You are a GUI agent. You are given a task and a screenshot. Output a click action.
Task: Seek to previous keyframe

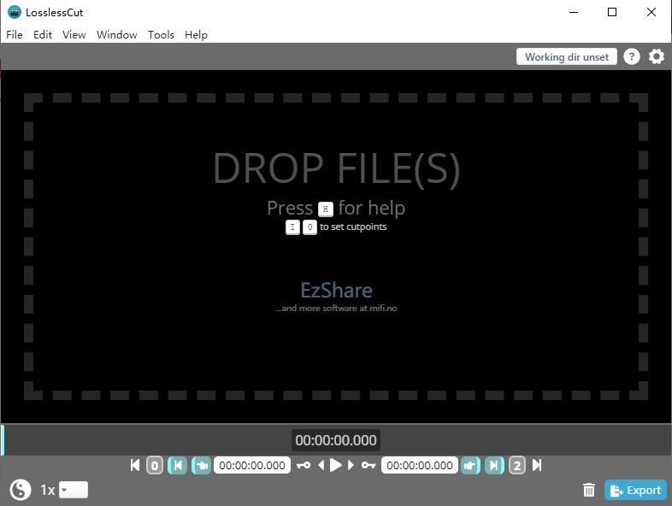[304, 465]
